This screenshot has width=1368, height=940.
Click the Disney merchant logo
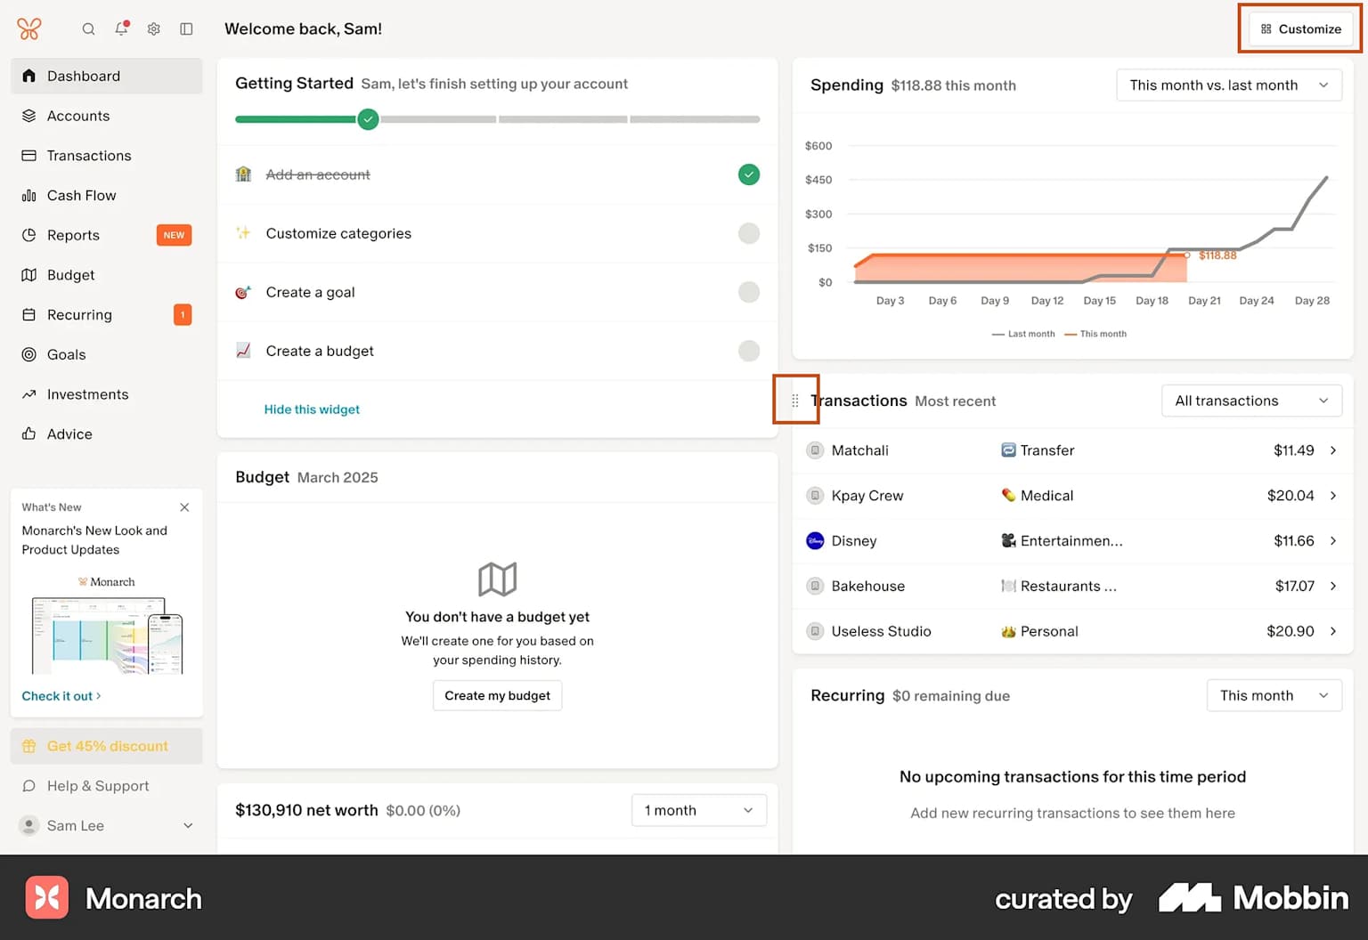(815, 540)
